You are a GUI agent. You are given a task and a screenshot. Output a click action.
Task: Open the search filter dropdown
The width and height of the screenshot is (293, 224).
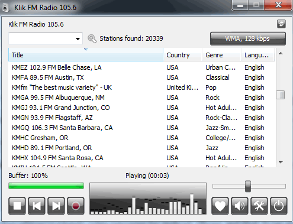pyautogui.click(x=78, y=38)
